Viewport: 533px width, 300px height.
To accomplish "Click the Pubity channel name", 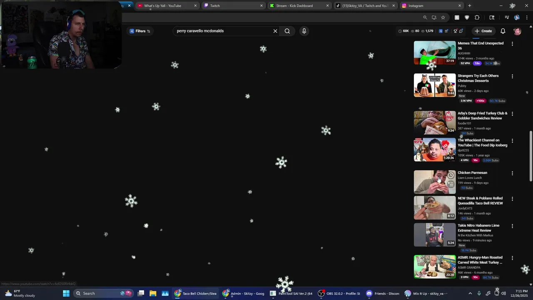I will click(462, 86).
